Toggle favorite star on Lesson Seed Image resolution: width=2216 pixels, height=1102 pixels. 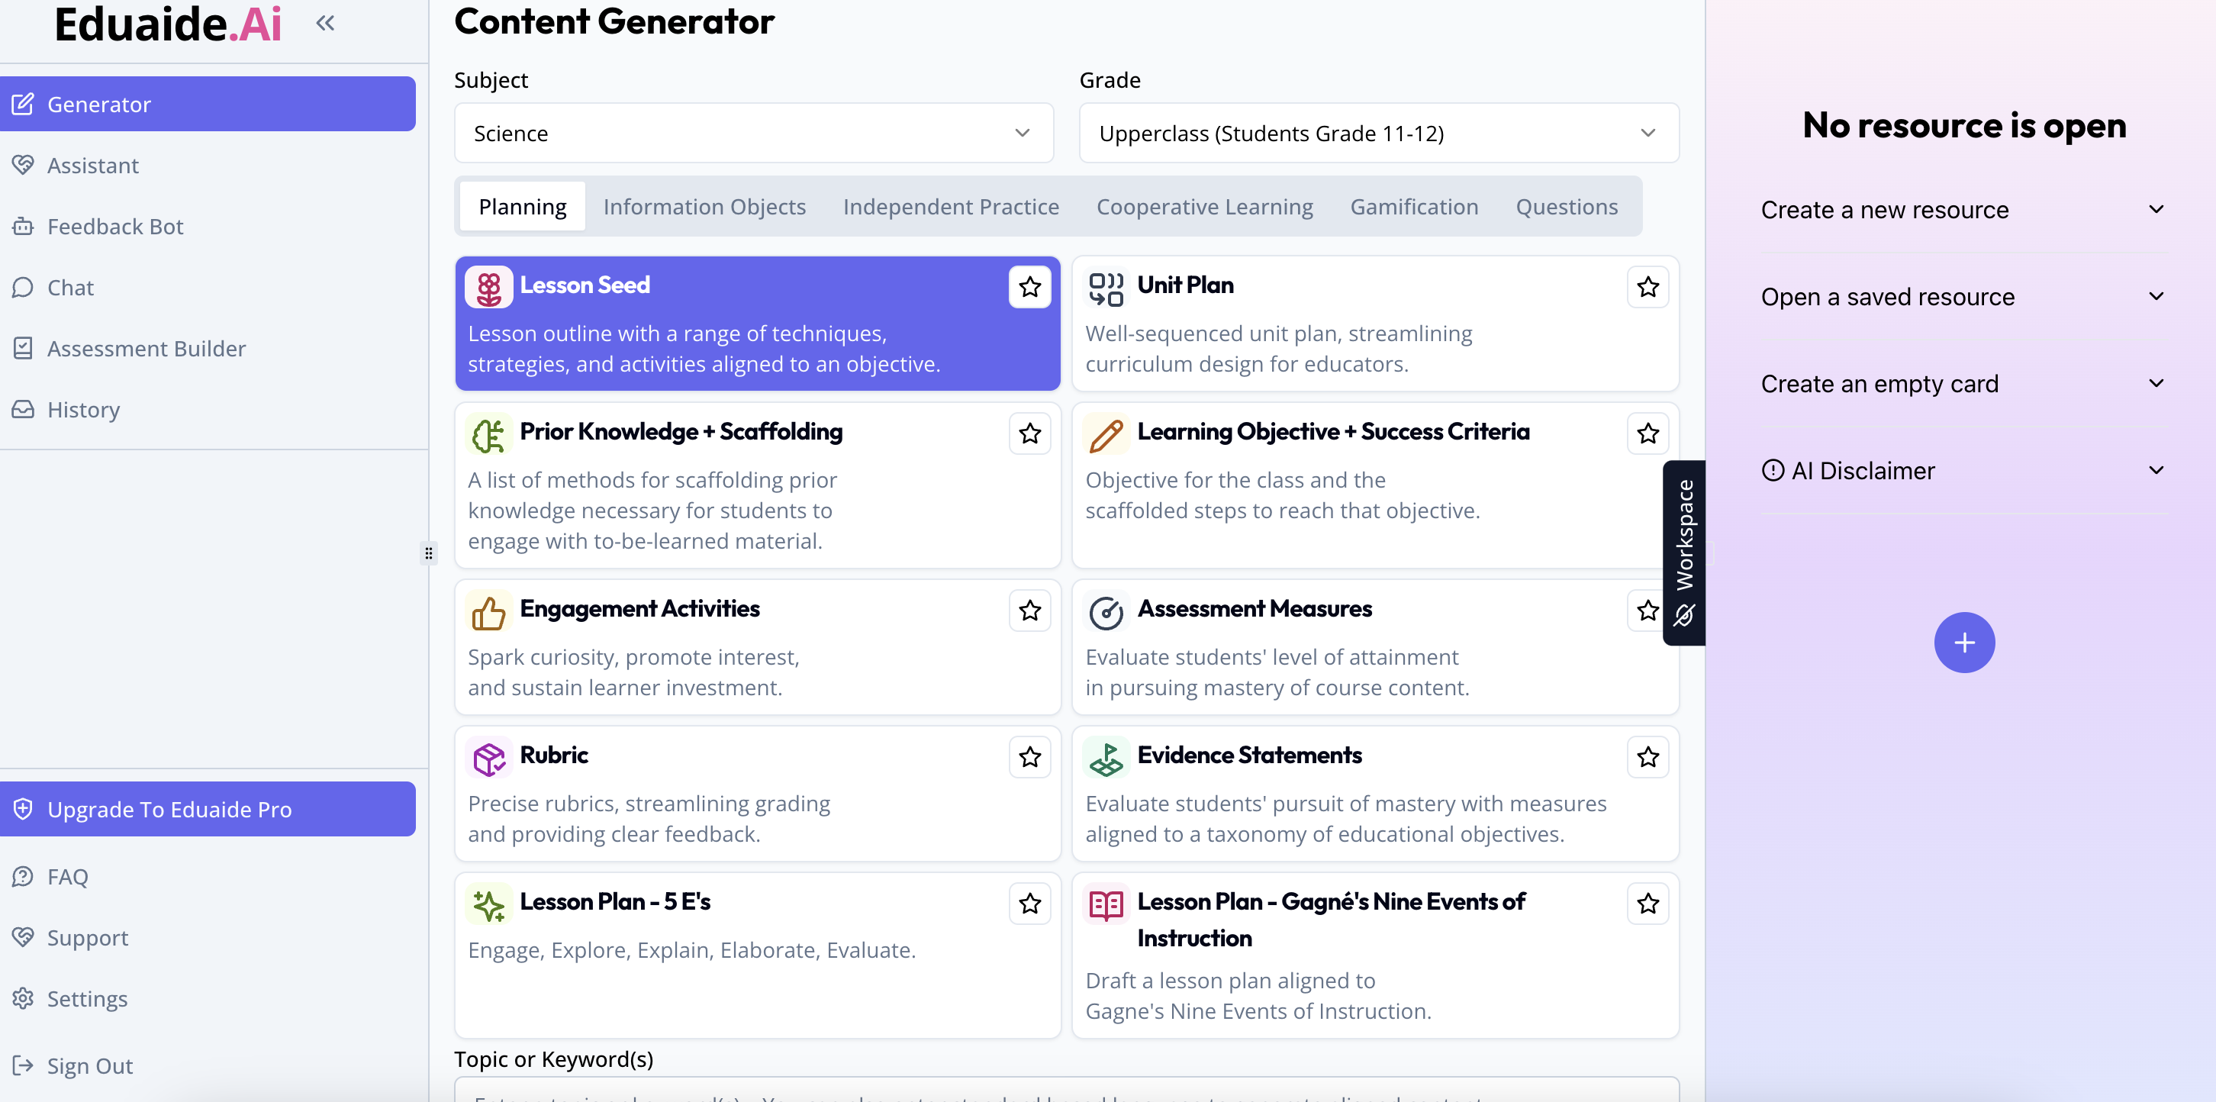point(1029,287)
